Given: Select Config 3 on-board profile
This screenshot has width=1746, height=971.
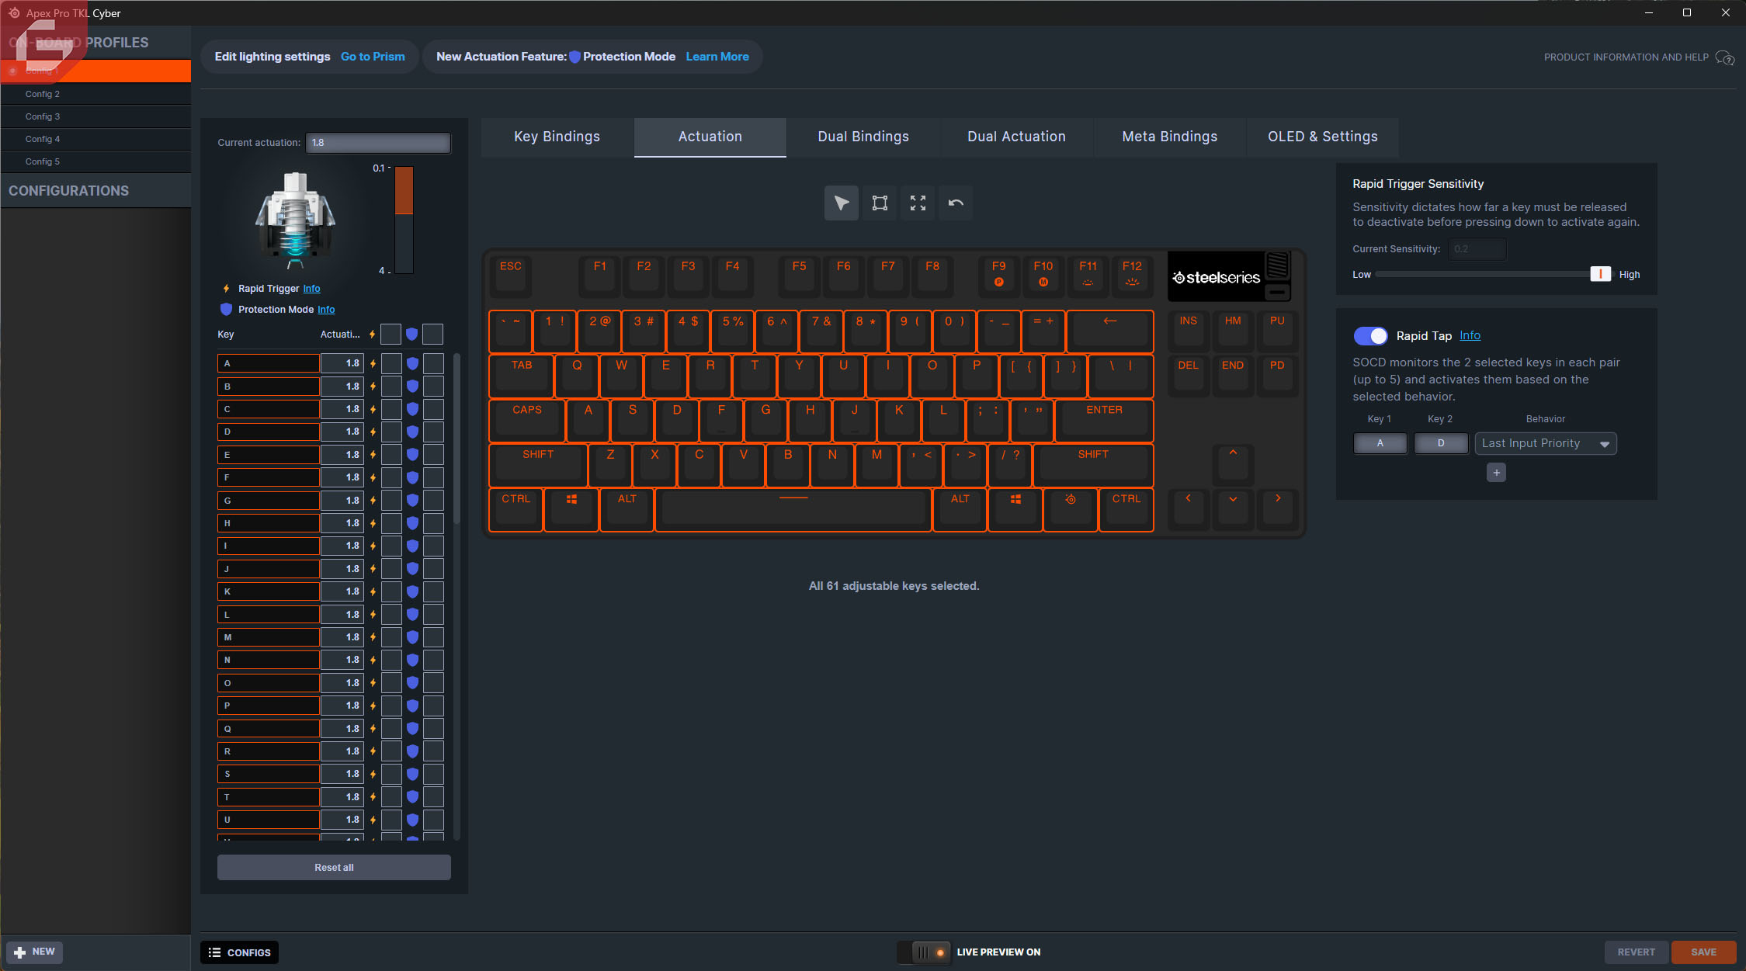Looking at the screenshot, I should (x=95, y=116).
